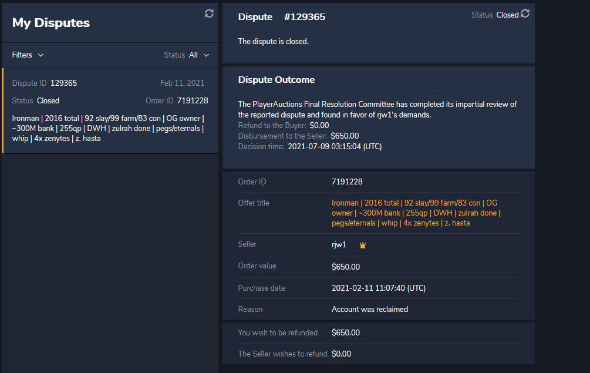Click the Dispute Outcome heading
The image size is (590, 373).
click(x=276, y=80)
